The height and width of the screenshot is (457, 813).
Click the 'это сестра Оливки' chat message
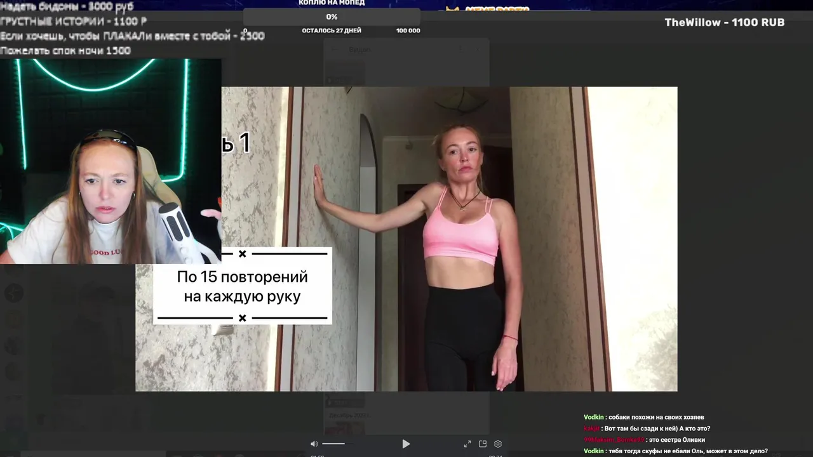coord(678,440)
